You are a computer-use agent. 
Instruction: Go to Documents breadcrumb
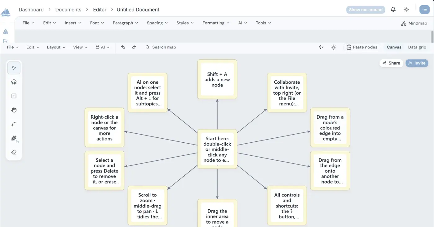pos(68,10)
